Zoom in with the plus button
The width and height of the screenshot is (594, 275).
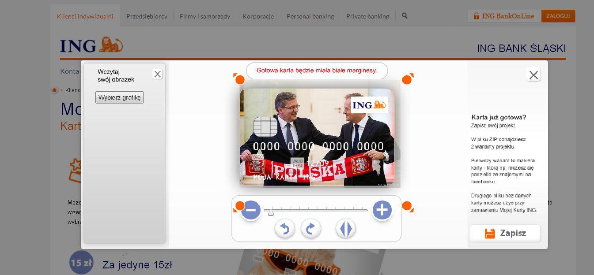(382, 210)
